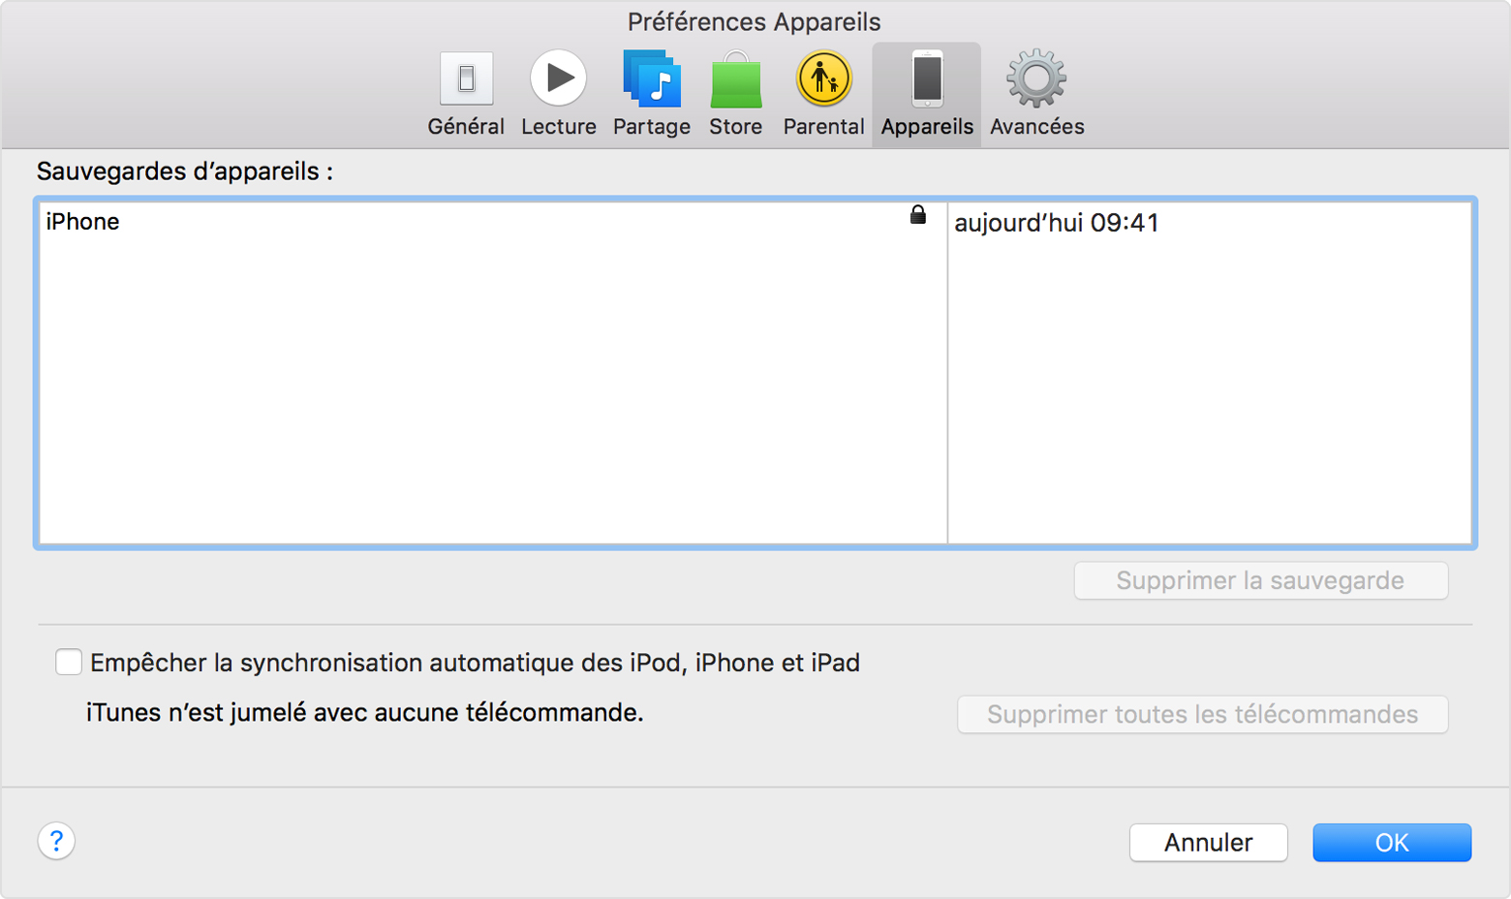This screenshot has width=1511, height=899.
Task: Open the Store preferences pane icon
Action: [x=734, y=92]
